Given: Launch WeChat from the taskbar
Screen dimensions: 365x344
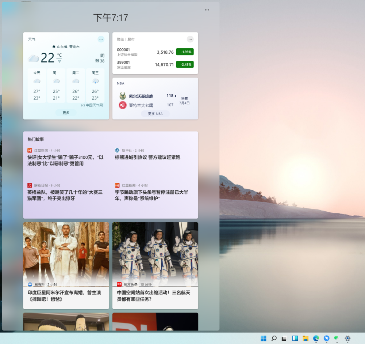Looking at the screenshot, I should (337, 338).
